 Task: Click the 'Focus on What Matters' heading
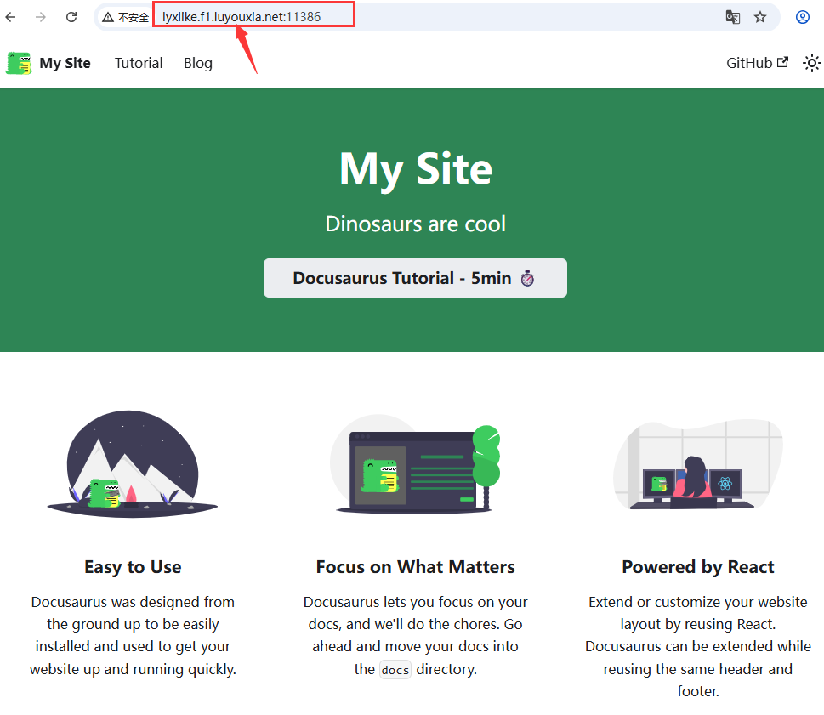click(415, 567)
